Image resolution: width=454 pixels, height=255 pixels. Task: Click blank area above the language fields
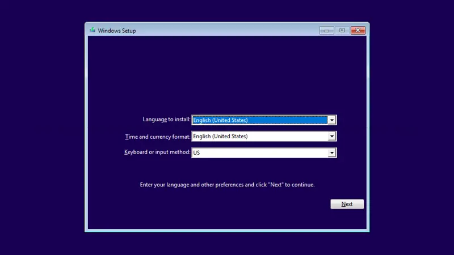click(227, 74)
